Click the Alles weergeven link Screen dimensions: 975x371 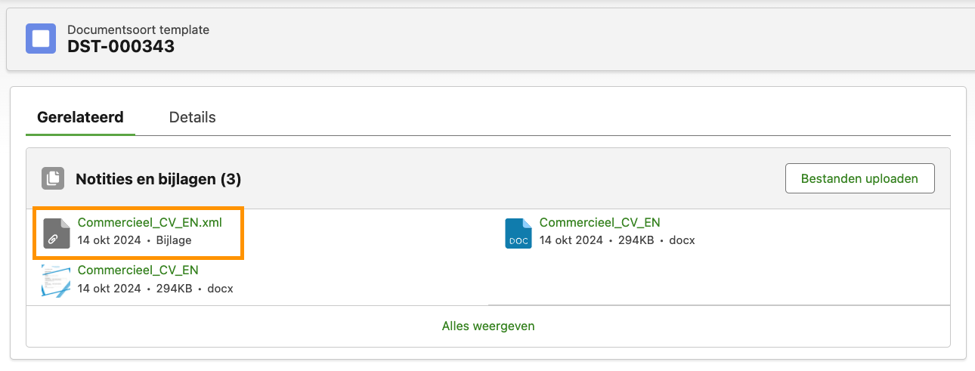[488, 326]
